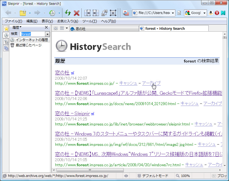Go forward with the Forward arrow
The width and height of the screenshot is (229, 181).
(37, 13)
